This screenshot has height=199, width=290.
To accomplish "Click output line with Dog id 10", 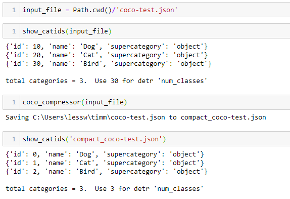I will [x=107, y=47].
